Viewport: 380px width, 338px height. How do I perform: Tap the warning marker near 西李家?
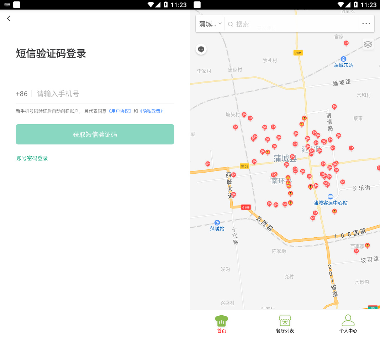[x=367, y=245]
